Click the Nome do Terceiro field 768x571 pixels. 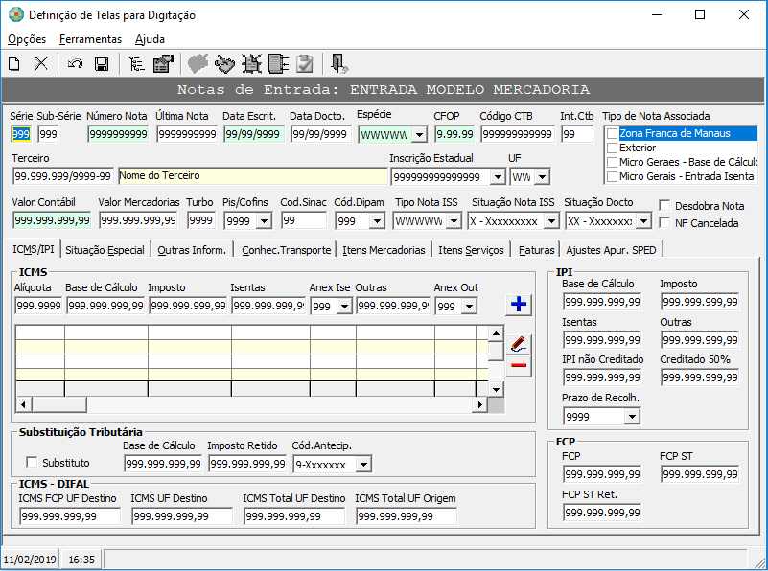click(253, 175)
